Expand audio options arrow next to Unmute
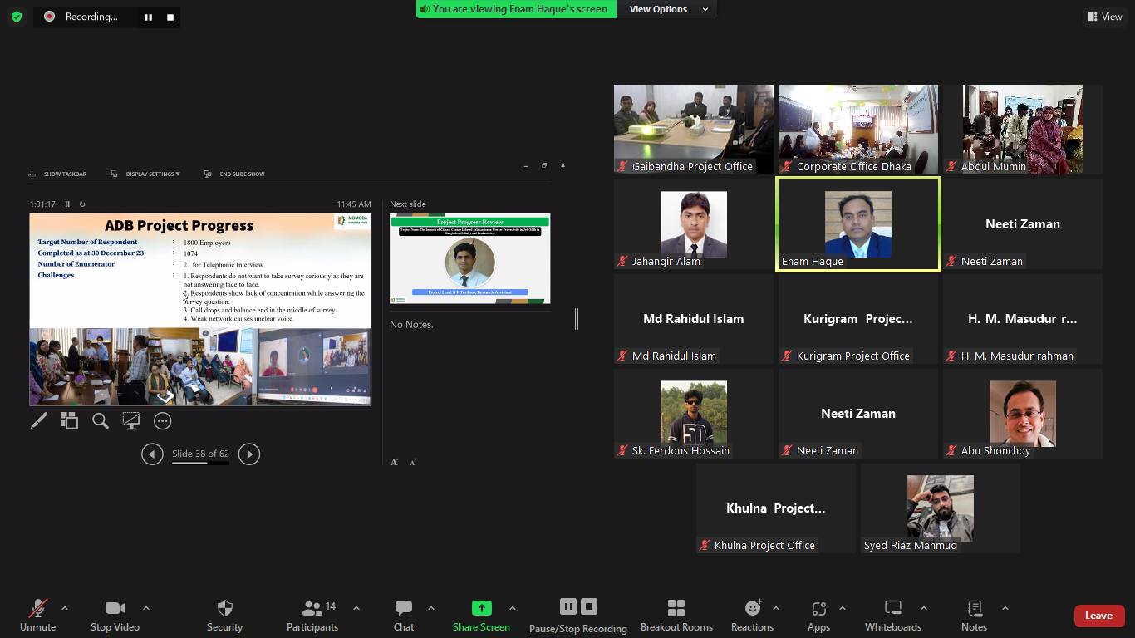The height and width of the screenshot is (638, 1135). coord(65,608)
